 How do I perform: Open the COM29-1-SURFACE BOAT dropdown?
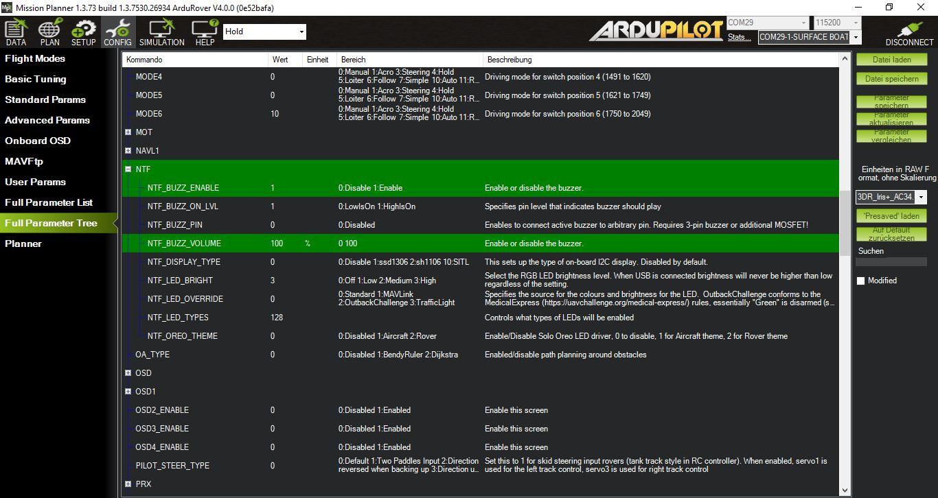coord(856,37)
